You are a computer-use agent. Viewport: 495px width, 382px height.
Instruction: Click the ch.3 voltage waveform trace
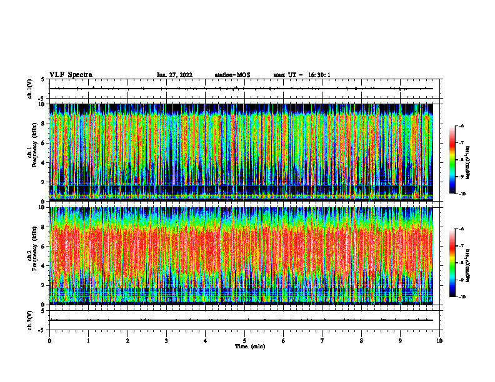(x=241, y=320)
